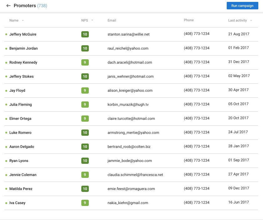Viewport: 263px width, 220px height.
Task: Click the status dot beside Luke Romero
Action: (6, 133)
